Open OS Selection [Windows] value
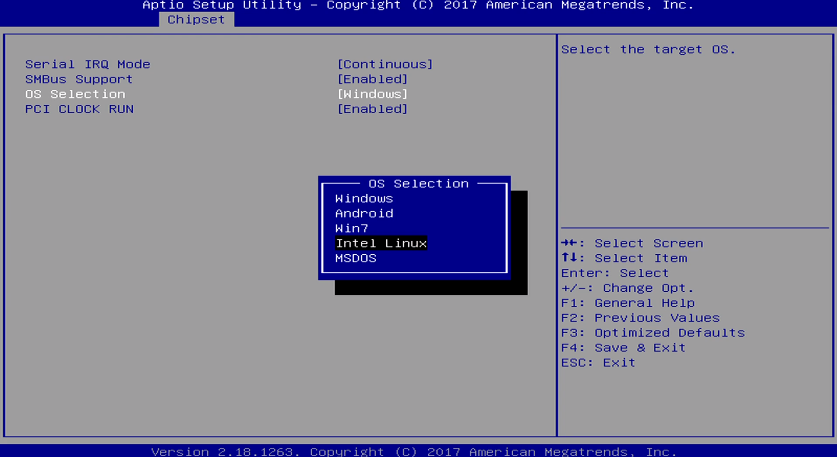 372,94
